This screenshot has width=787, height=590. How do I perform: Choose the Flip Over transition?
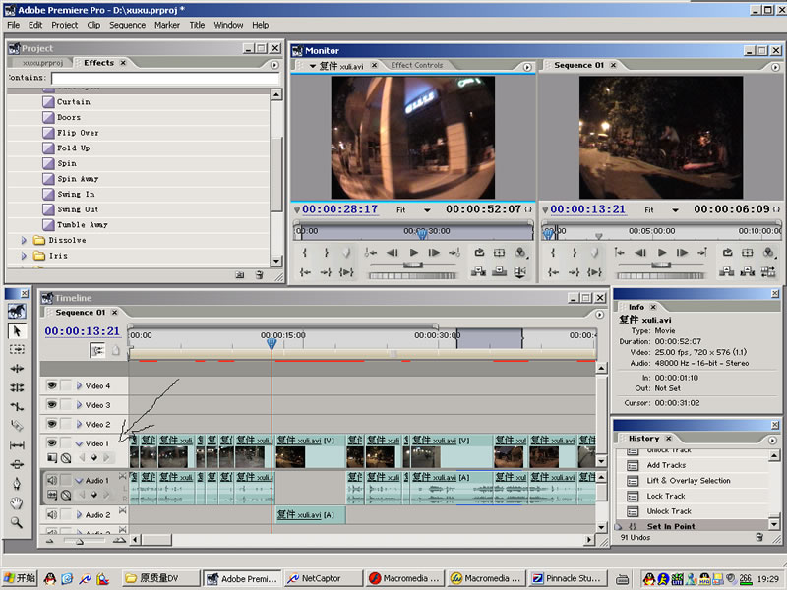pyautogui.click(x=78, y=133)
